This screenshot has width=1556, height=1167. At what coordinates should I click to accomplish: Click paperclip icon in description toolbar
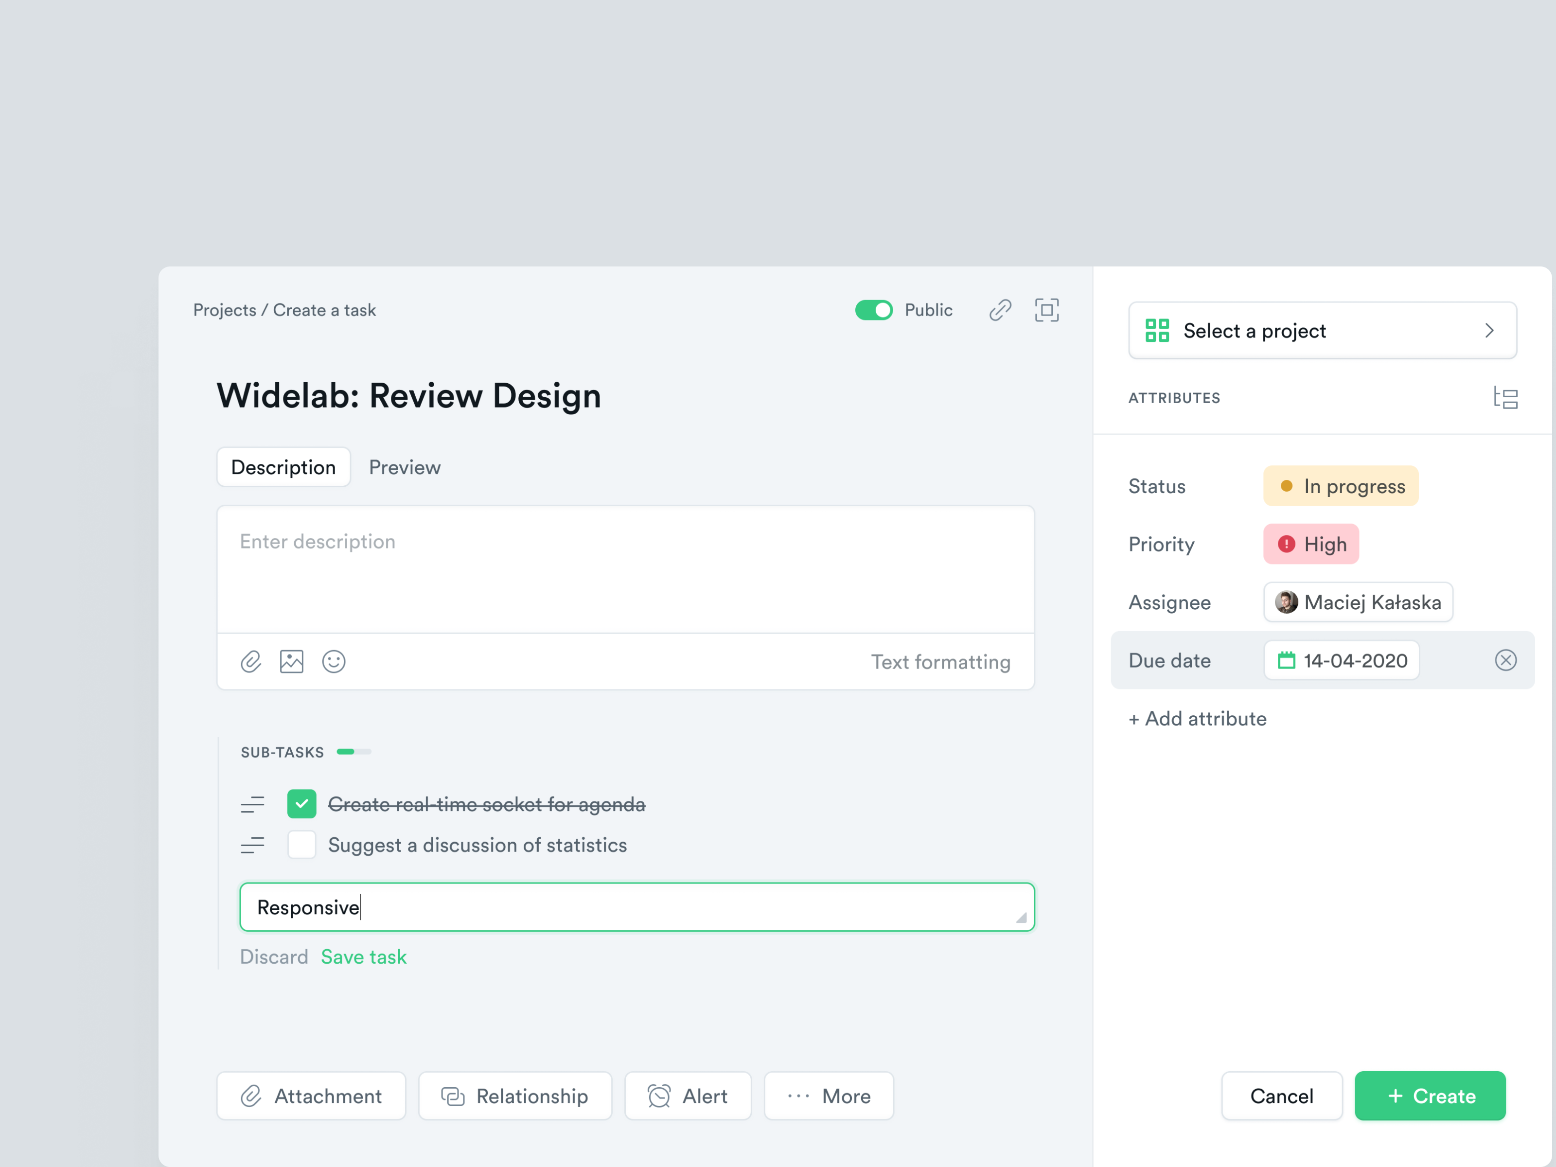point(251,661)
